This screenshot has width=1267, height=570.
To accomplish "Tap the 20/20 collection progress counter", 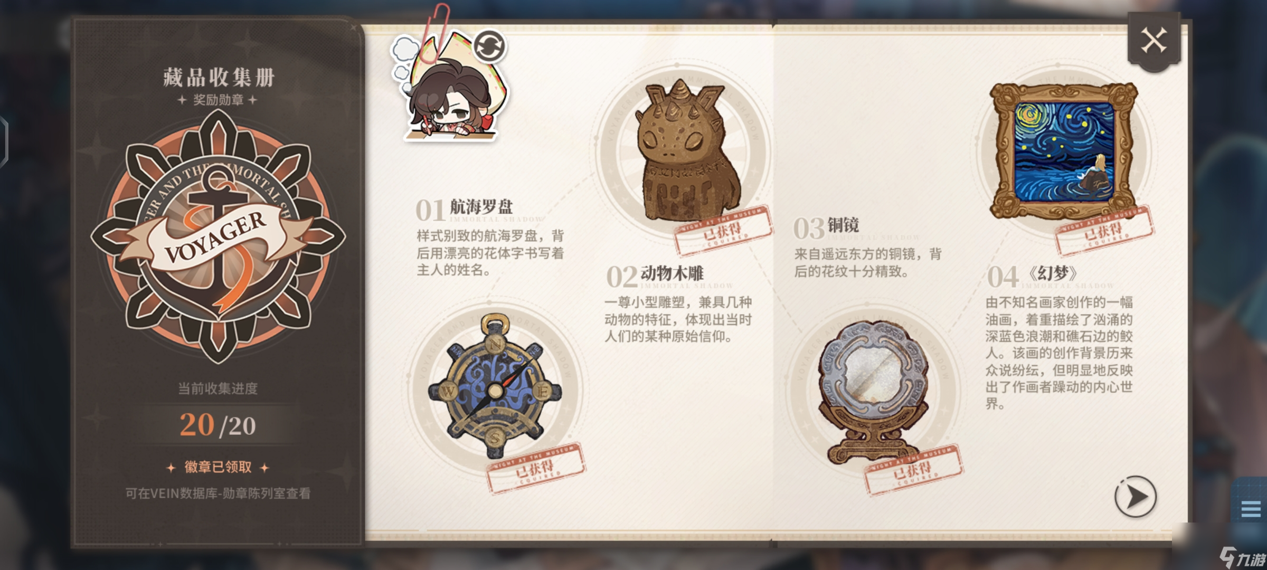I will pos(218,425).
